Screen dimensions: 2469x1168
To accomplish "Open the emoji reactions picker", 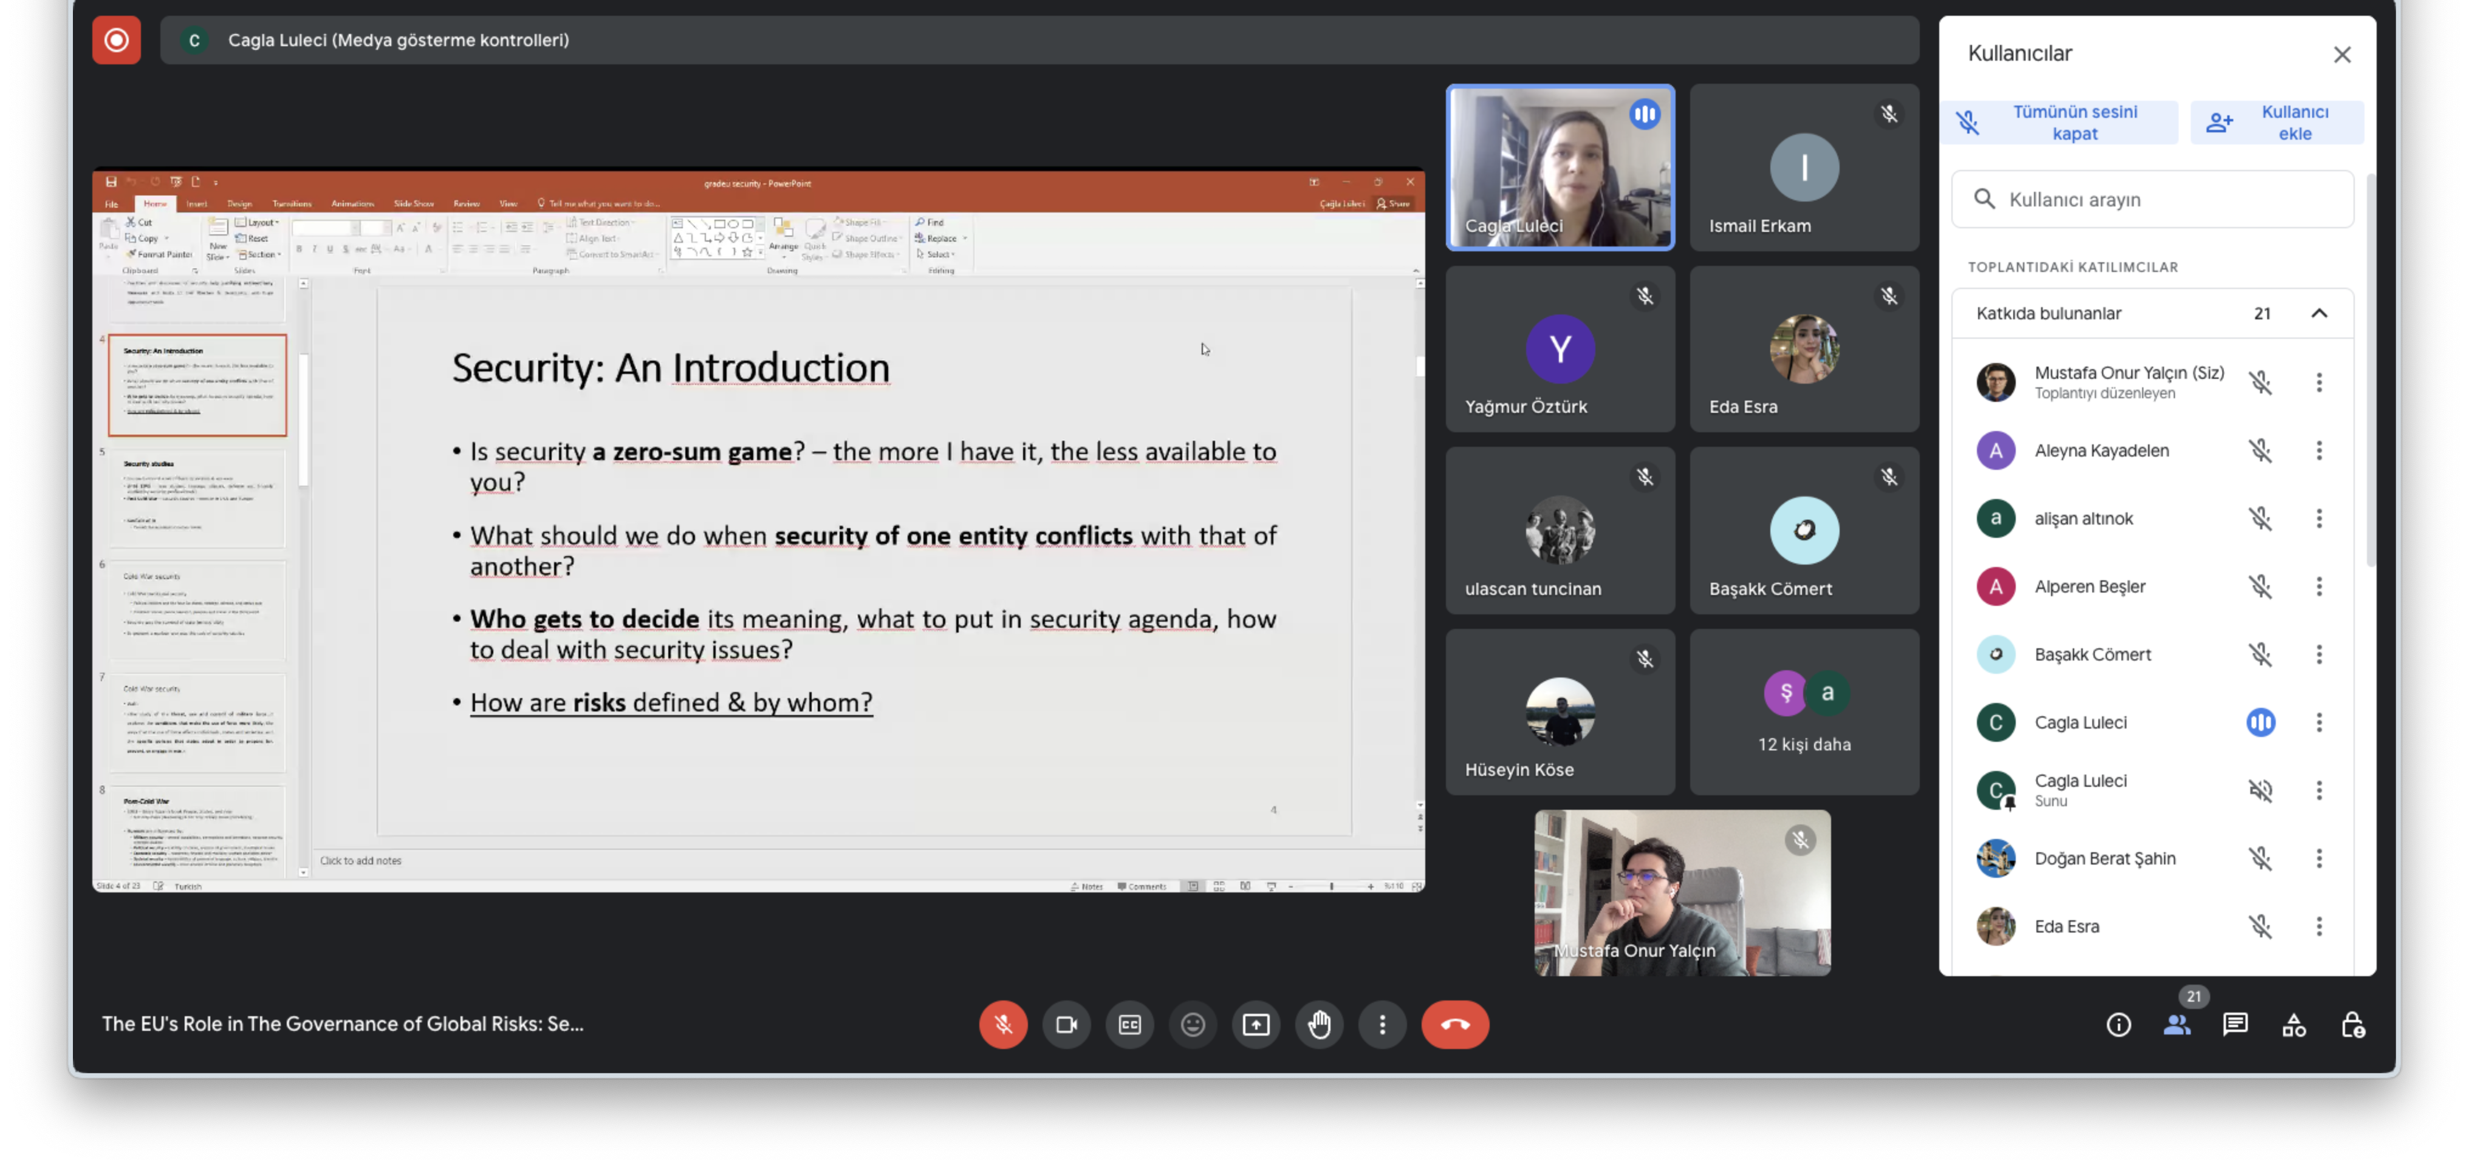I will tap(1193, 1024).
